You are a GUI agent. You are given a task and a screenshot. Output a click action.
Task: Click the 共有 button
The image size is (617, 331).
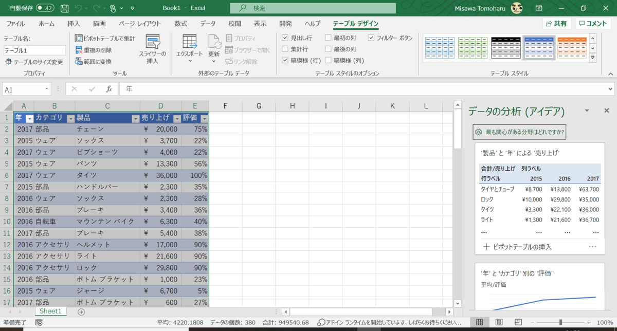(x=557, y=24)
